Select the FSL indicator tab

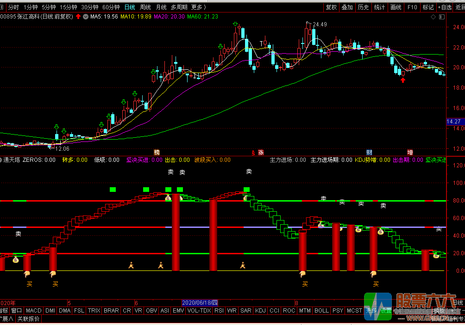79,311
